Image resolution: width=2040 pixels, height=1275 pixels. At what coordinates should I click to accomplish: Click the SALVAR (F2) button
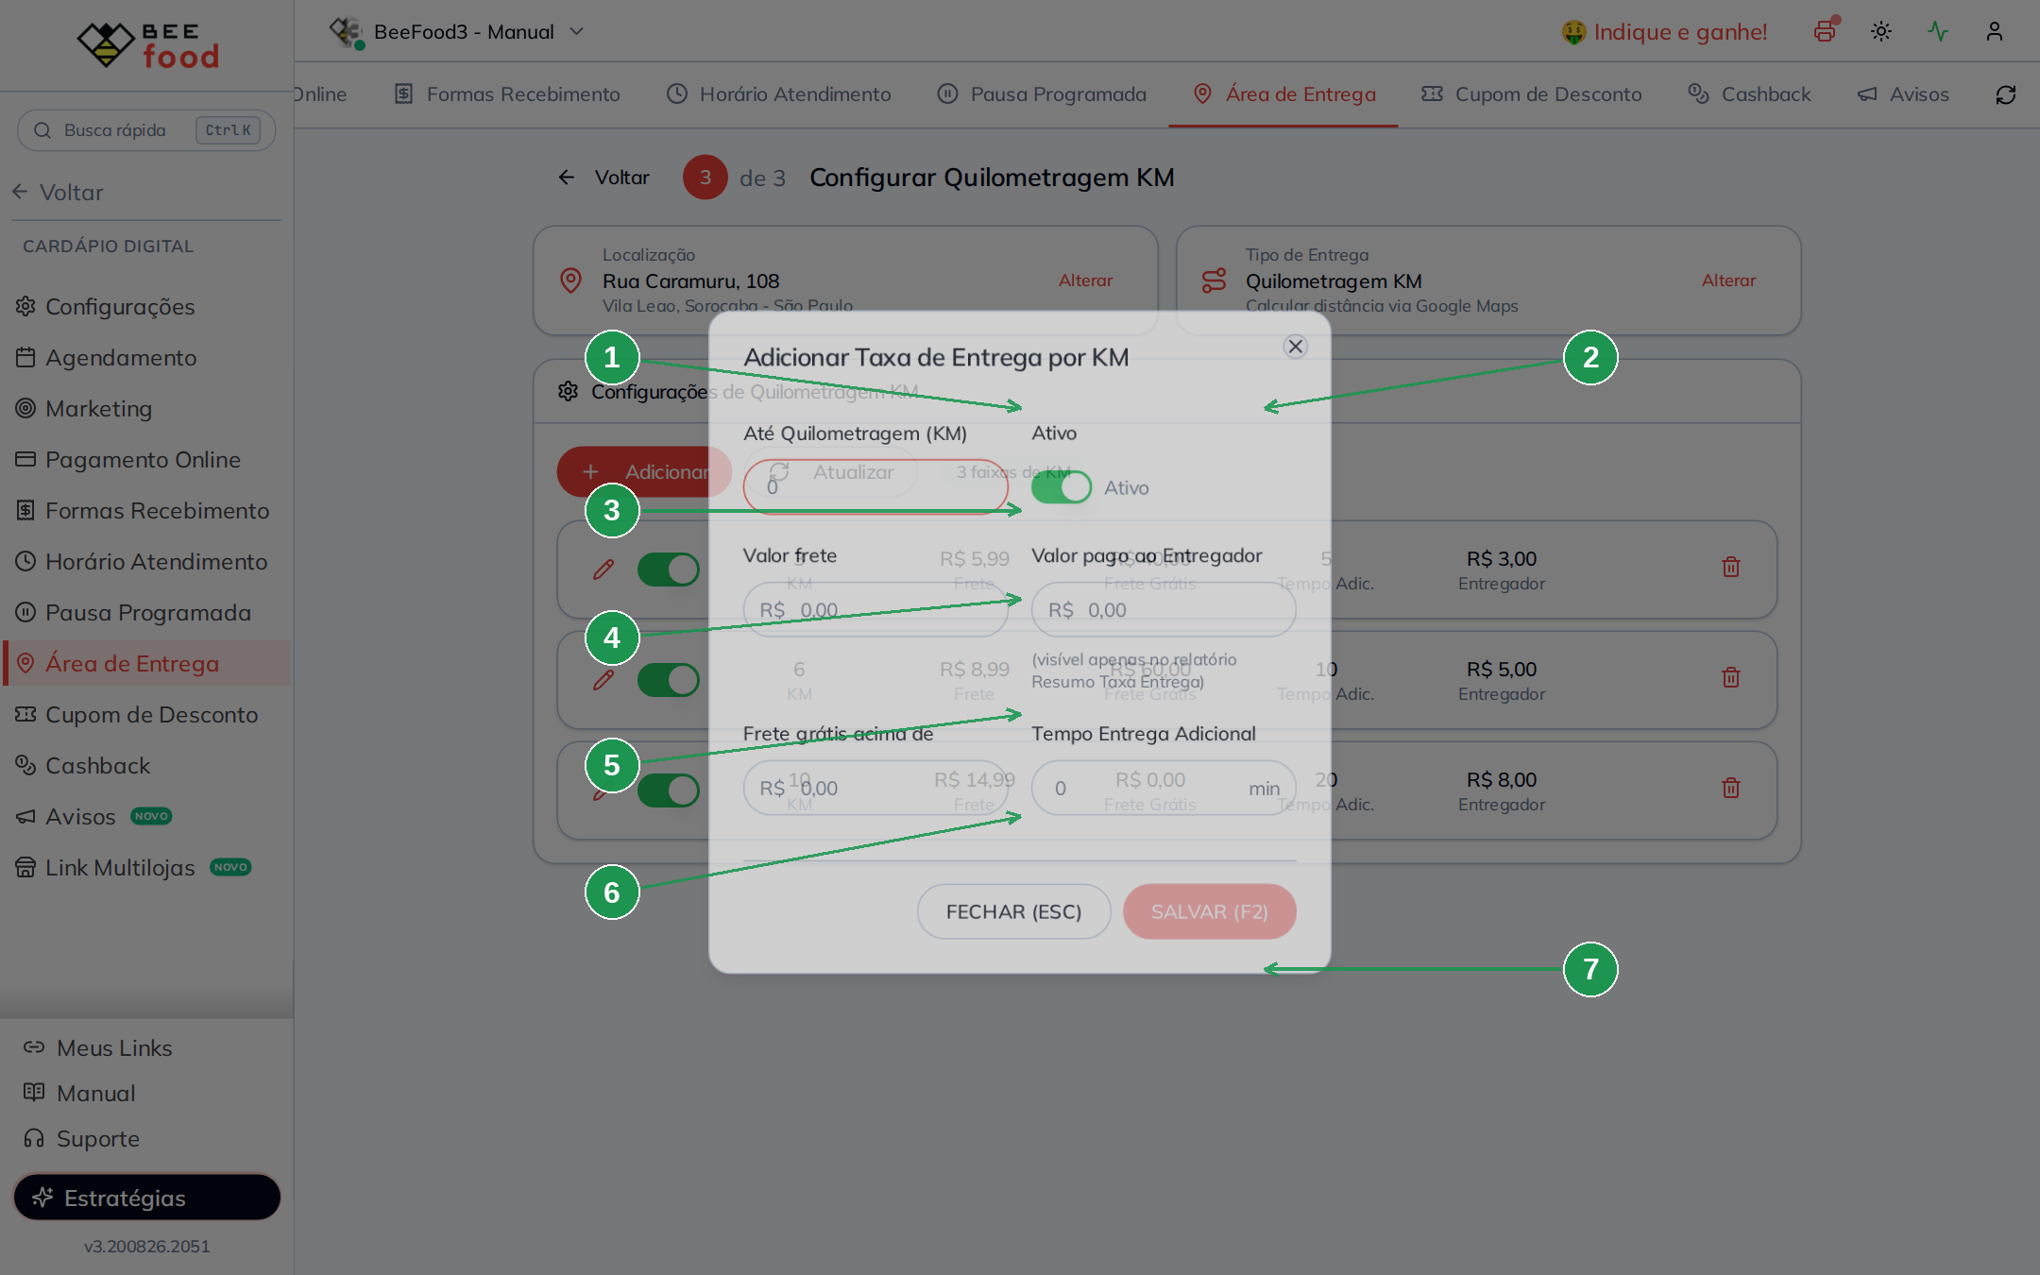pos(1209,911)
